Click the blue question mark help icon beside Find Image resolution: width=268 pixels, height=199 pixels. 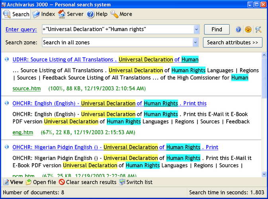238,29
